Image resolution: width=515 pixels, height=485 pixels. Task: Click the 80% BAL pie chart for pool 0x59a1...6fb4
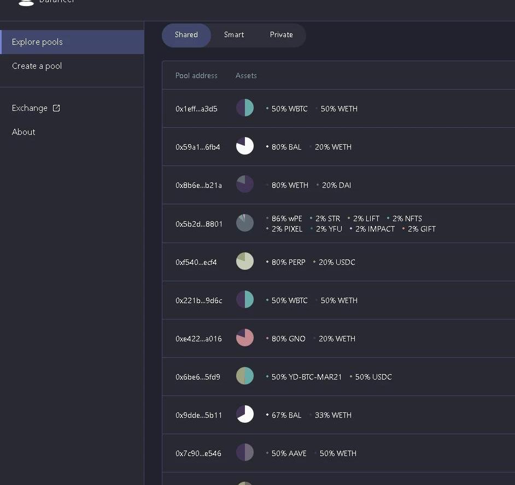click(x=245, y=146)
